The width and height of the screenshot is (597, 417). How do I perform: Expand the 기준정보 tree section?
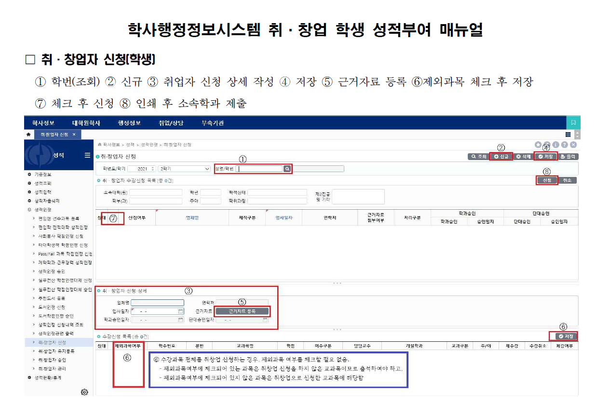click(x=30, y=174)
